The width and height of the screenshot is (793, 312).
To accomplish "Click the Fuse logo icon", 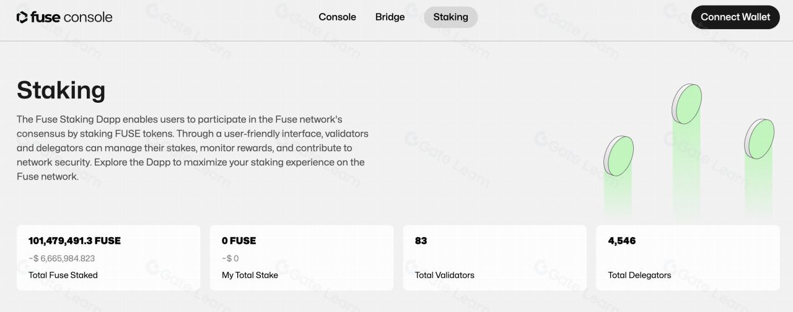I will (22, 17).
